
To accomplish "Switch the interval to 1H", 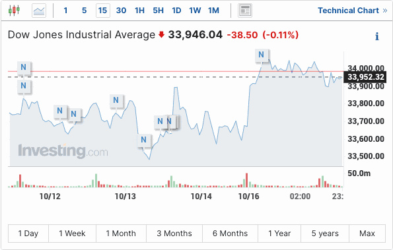I will tap(139, 11).
